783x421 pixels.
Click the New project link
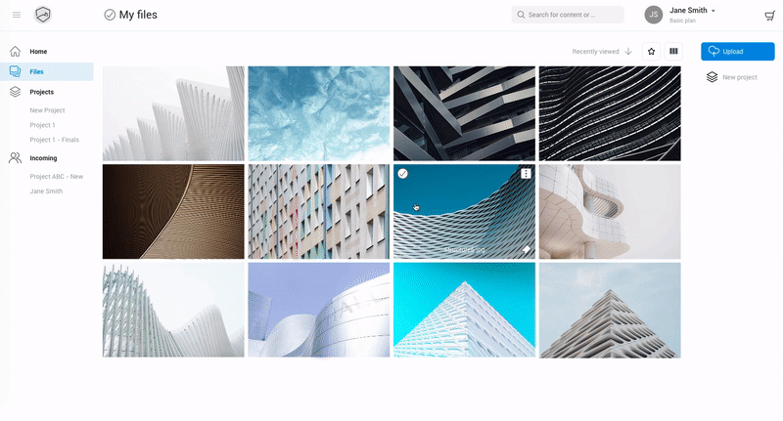pos(740,77)
